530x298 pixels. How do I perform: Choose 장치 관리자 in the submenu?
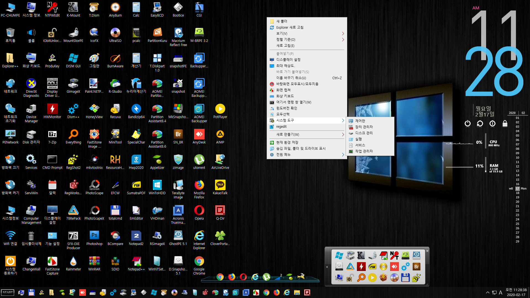370,127
